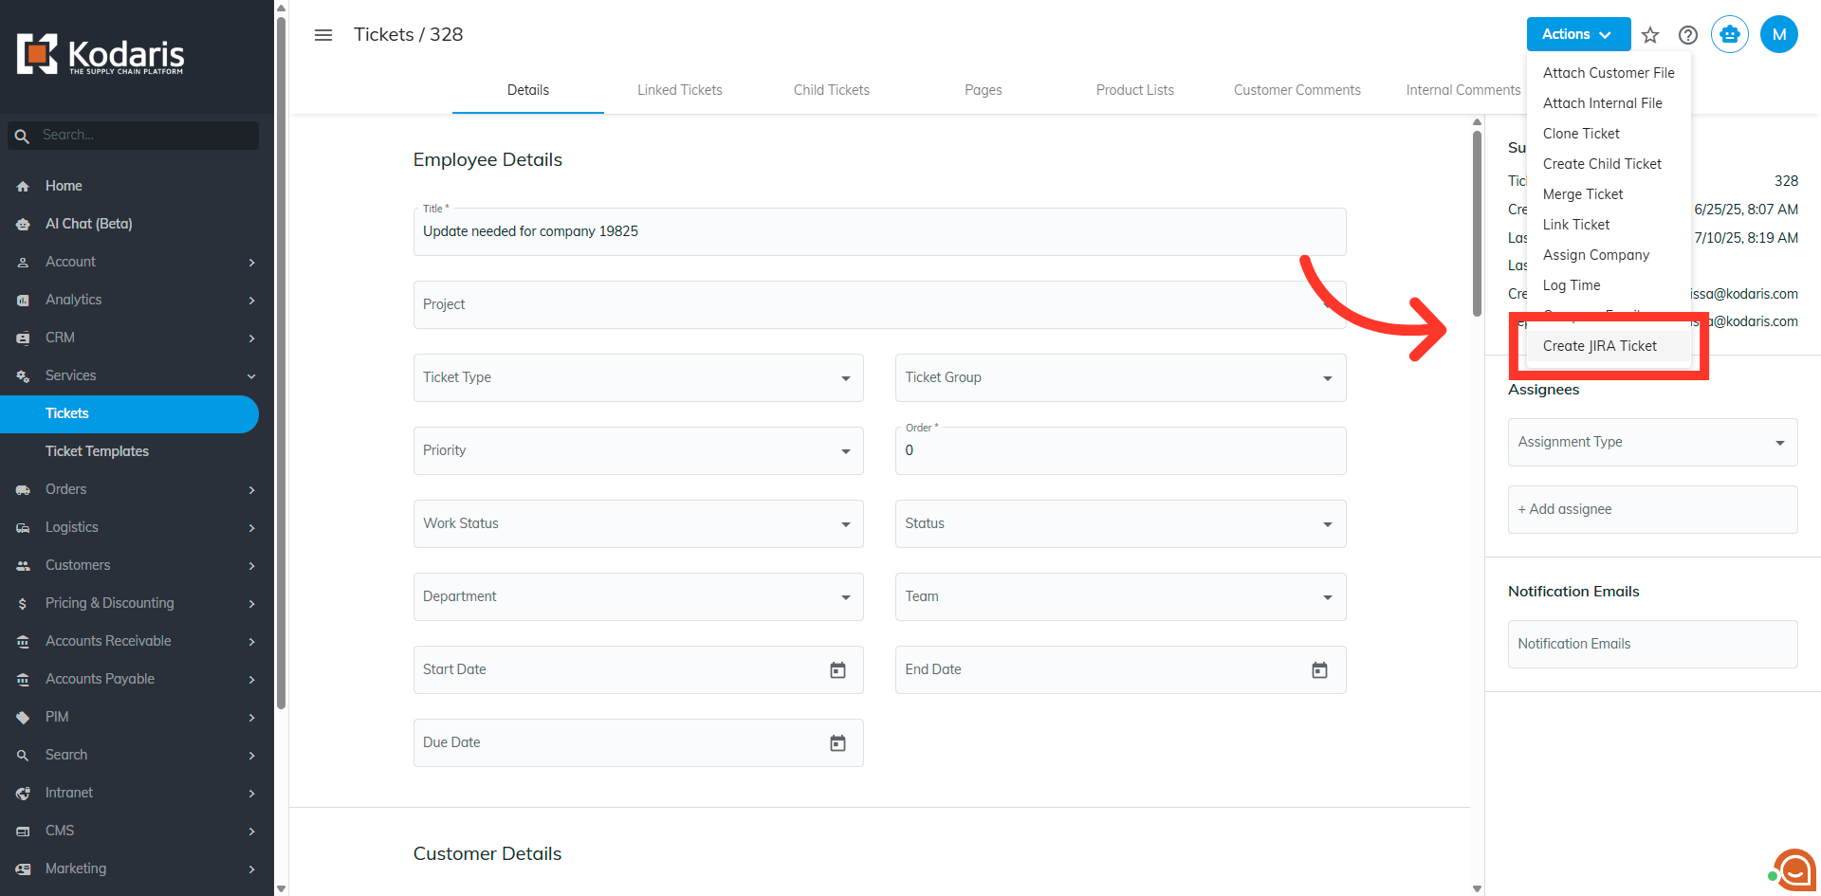
Task: Select Clone Ticket from Actions menu
Action: pos(1609,134)
